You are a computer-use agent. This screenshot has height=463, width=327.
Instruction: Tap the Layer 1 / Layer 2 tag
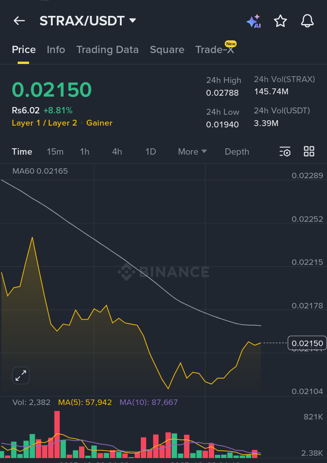44,123
